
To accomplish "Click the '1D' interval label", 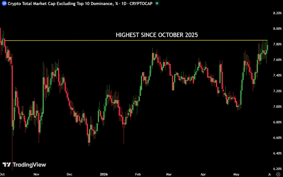I will 124,3.
